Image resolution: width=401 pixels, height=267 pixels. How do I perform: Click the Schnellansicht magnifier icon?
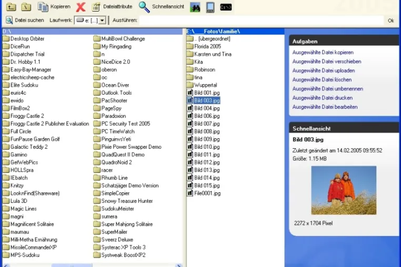pos(144,7)
